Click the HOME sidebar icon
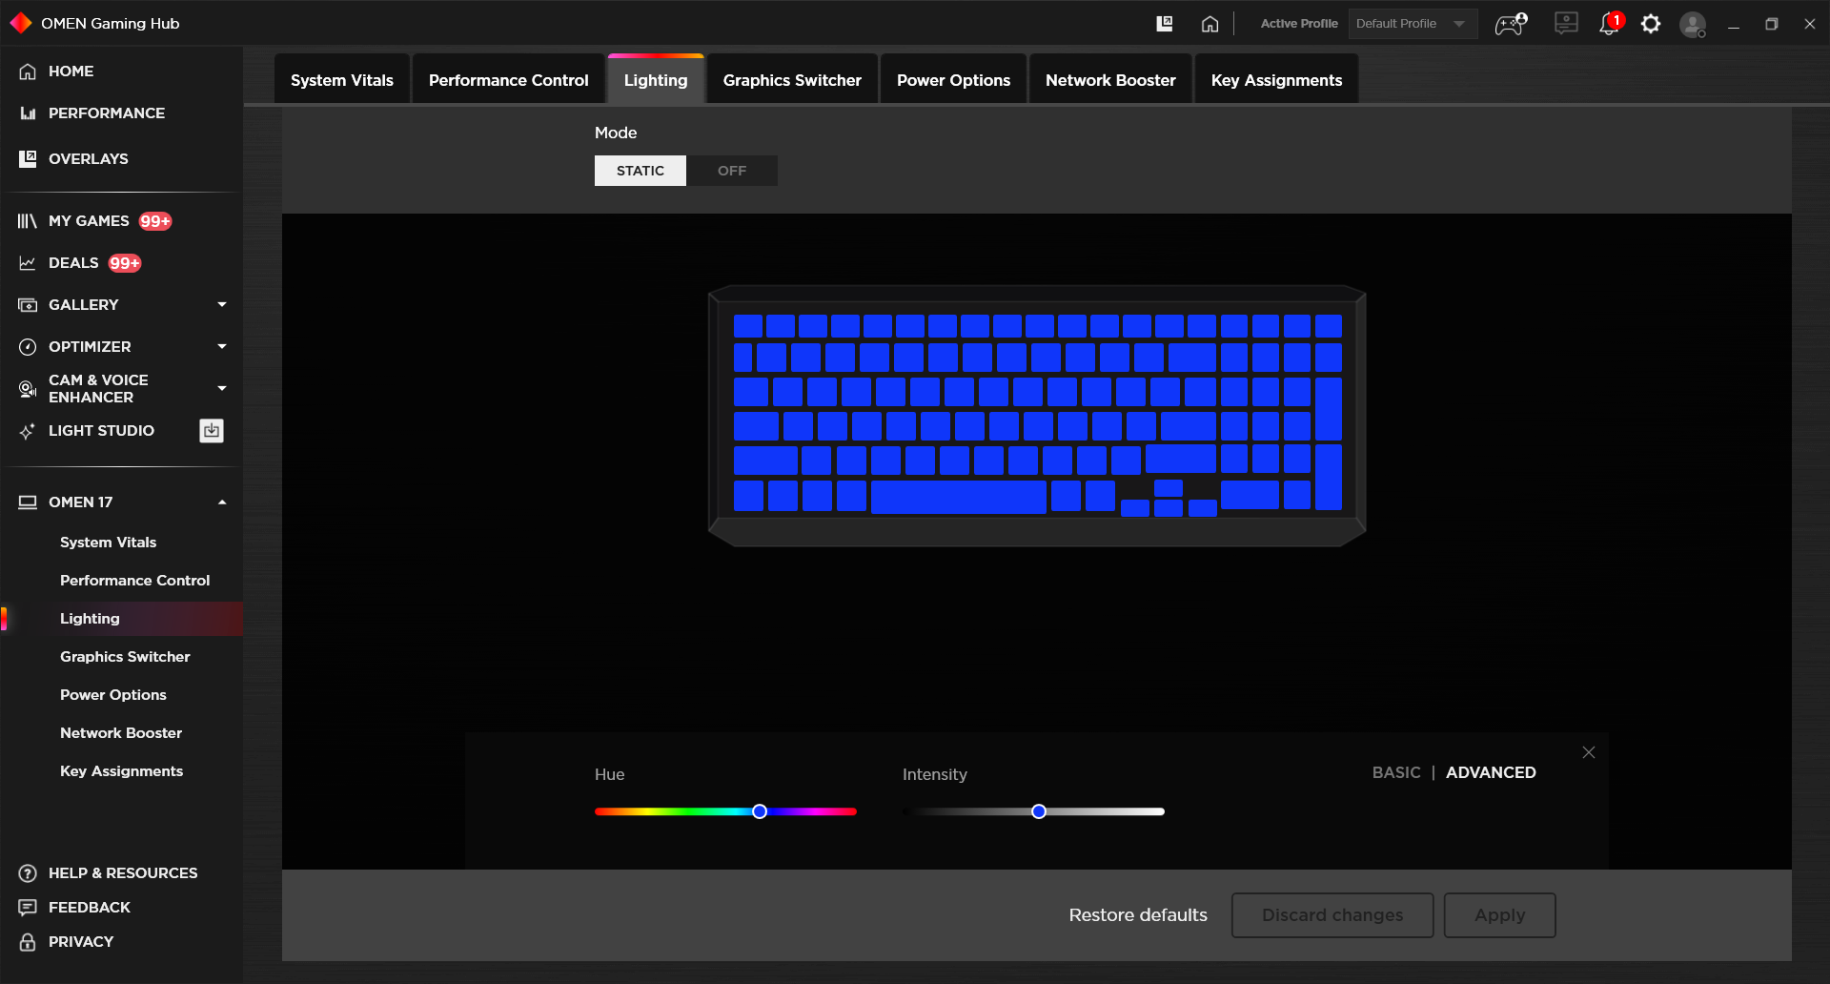Screen dimensions: 1830x984 click(x=28, y=72)
